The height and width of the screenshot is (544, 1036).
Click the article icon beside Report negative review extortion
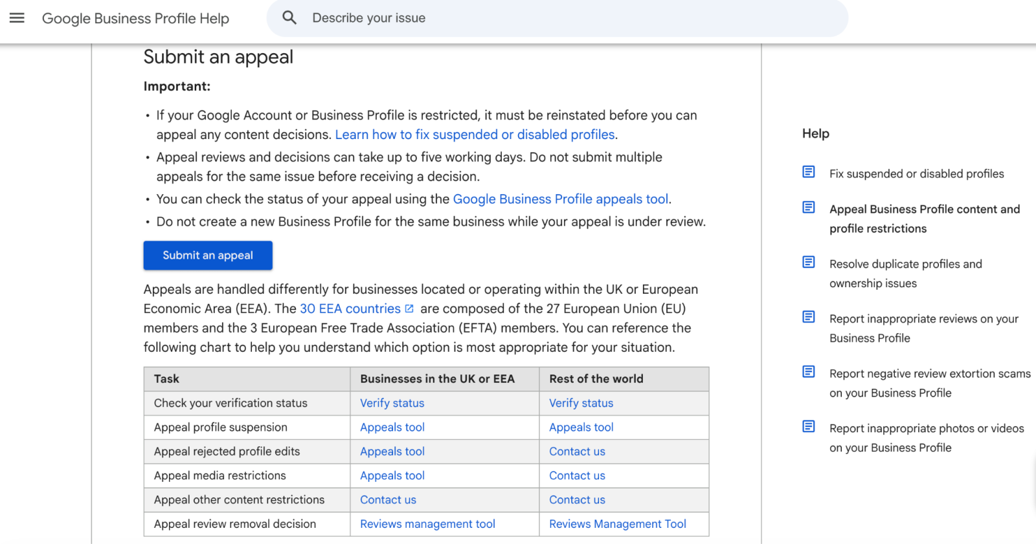click(x=809, y=372)
